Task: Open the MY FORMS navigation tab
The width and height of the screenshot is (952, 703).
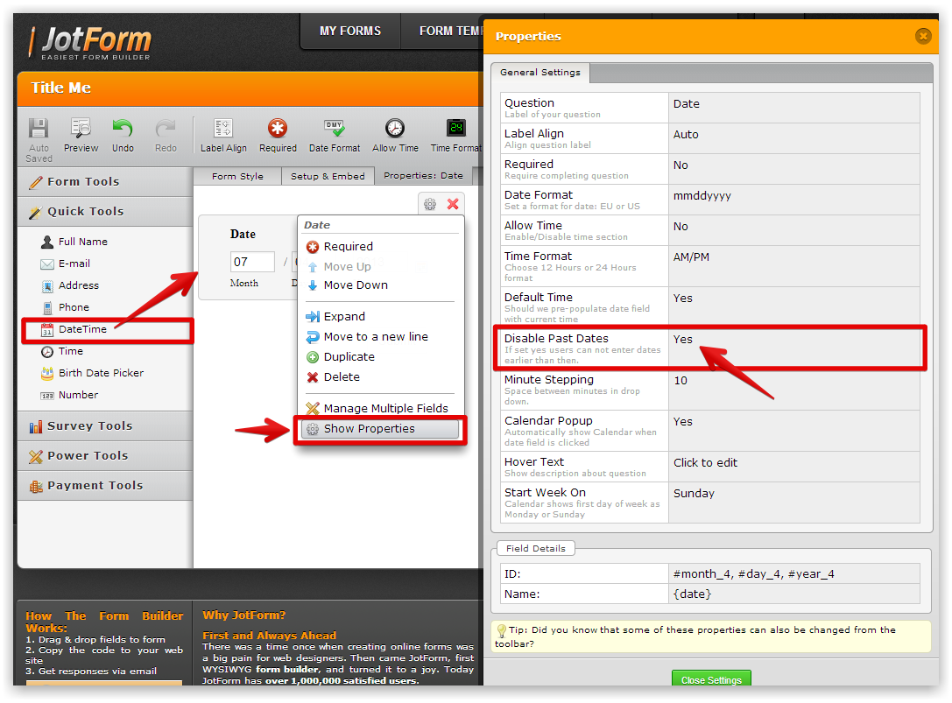Action: tap(350, 31)
